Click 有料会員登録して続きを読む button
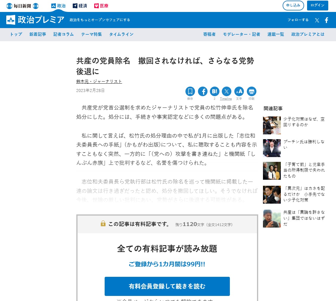Viewport: 336px width, 301px height. pos(167,286)
